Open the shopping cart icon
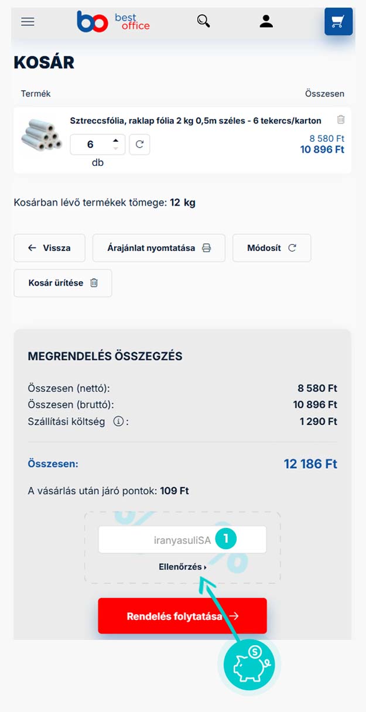Viewport: 366px width, 712px height. pos(338,22)
